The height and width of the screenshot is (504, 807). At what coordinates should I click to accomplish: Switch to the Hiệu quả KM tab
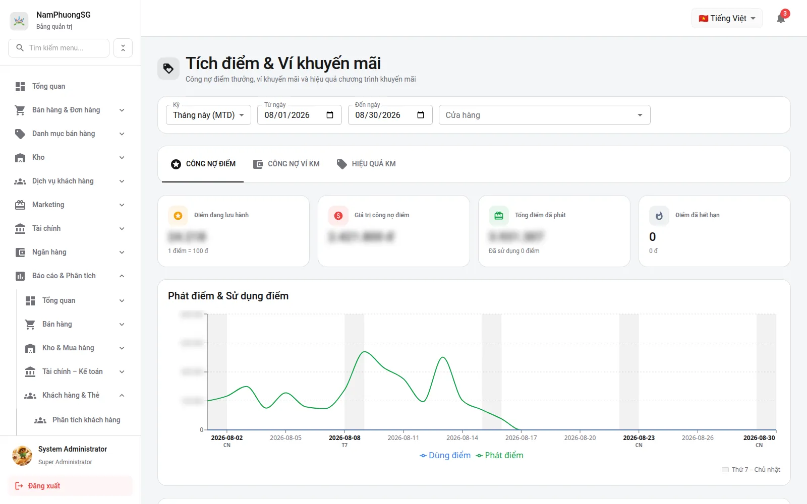pos(366,164)
